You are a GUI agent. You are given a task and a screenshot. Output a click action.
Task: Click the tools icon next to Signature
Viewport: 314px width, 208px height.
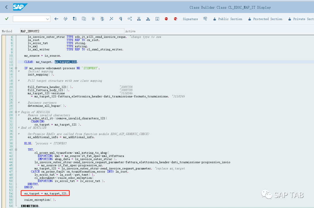pos(205,19)
